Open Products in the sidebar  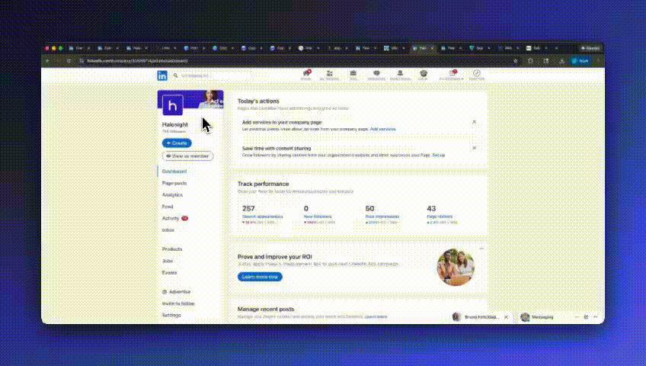pyautogui.click(x=172, y=249)
